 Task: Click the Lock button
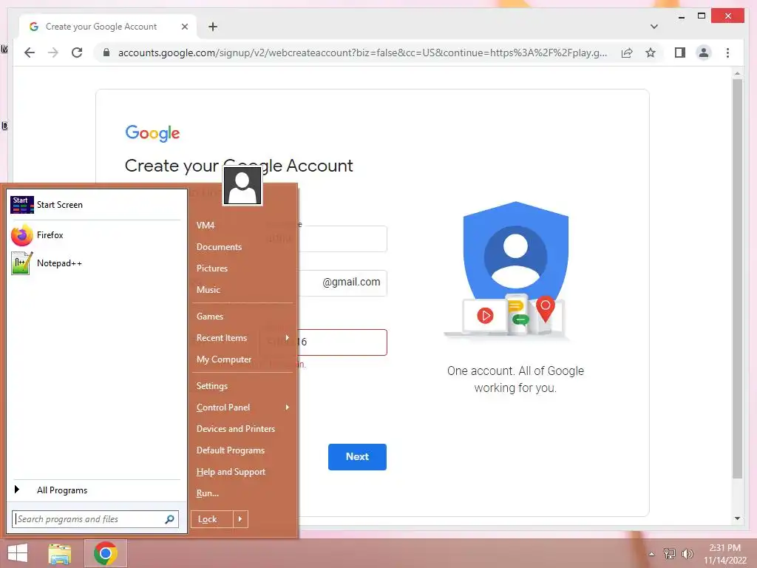click(212, 519)
